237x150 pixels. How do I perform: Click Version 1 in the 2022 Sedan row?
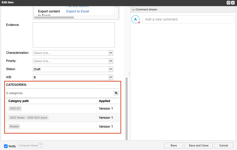tap(106, 118)
